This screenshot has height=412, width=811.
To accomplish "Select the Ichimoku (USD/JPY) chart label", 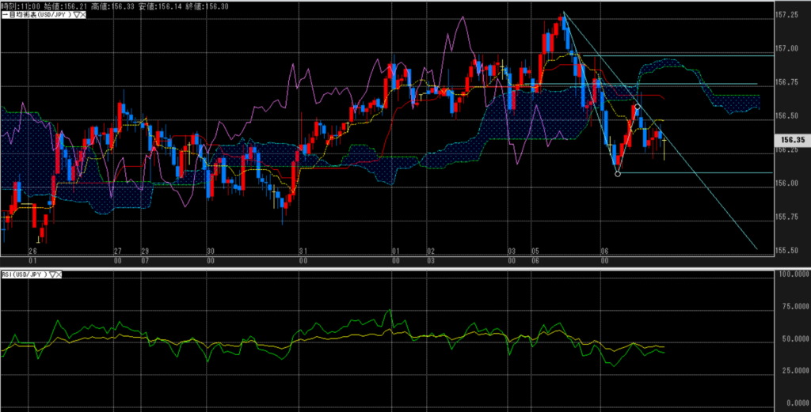I will click(x=36, y=15).
